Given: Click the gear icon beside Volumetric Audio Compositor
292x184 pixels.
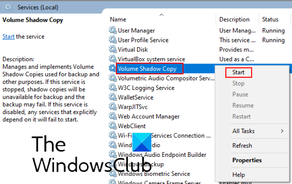Looking at the screenshot, I should [x=113, y=78].
